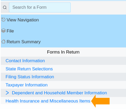This screenshot has height=109, width=126.
Task: Select the Forms In Return heading
Action: 63,52
